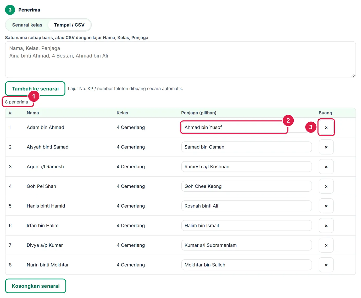Click the name Goh Pei Shan
The width and height of the screenshot is (361, 298).
point(41,186)
